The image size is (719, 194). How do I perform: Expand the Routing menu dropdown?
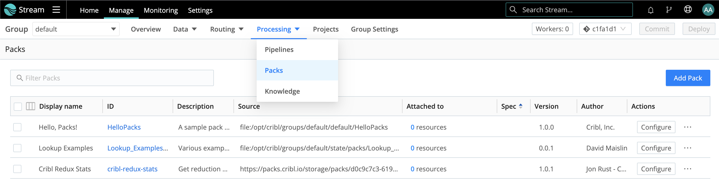point(227,29)
